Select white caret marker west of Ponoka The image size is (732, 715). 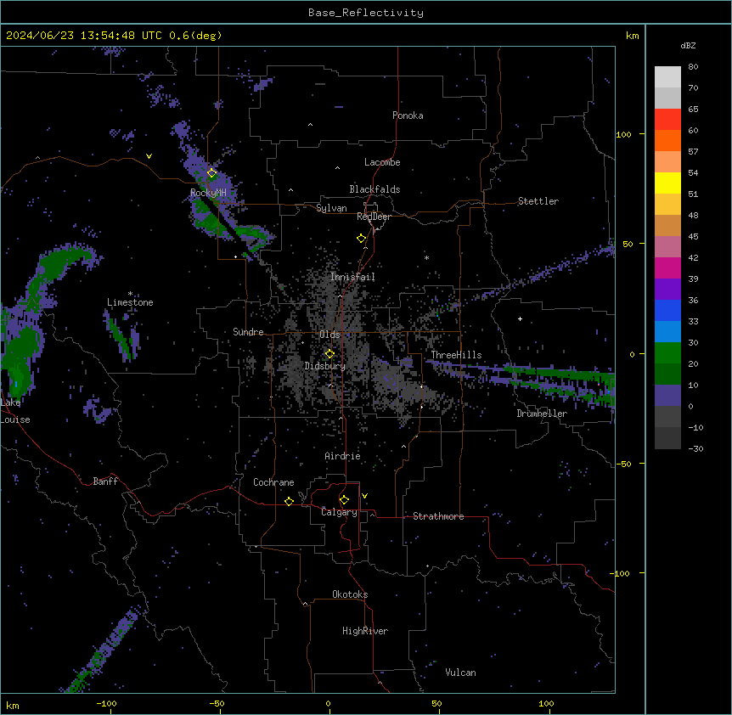coord(311,125)
